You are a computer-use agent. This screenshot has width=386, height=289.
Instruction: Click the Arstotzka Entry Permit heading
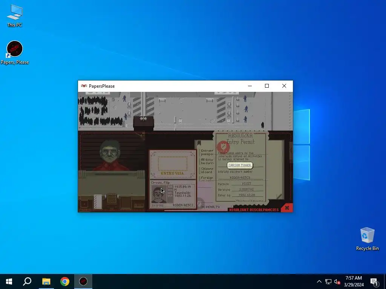pyautogui.click(x=240, y=138)
